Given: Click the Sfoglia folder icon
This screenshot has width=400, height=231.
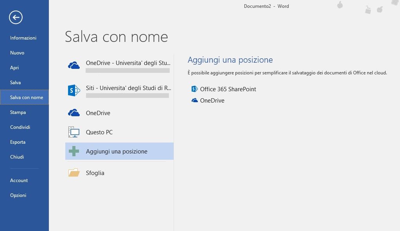Looking at the screenshot, I should pyautogui.click(x=74, y=173).
